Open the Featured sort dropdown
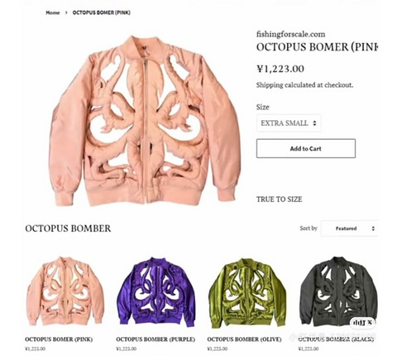The height and width of the screenshot is (356, 397). coord(349,229)
